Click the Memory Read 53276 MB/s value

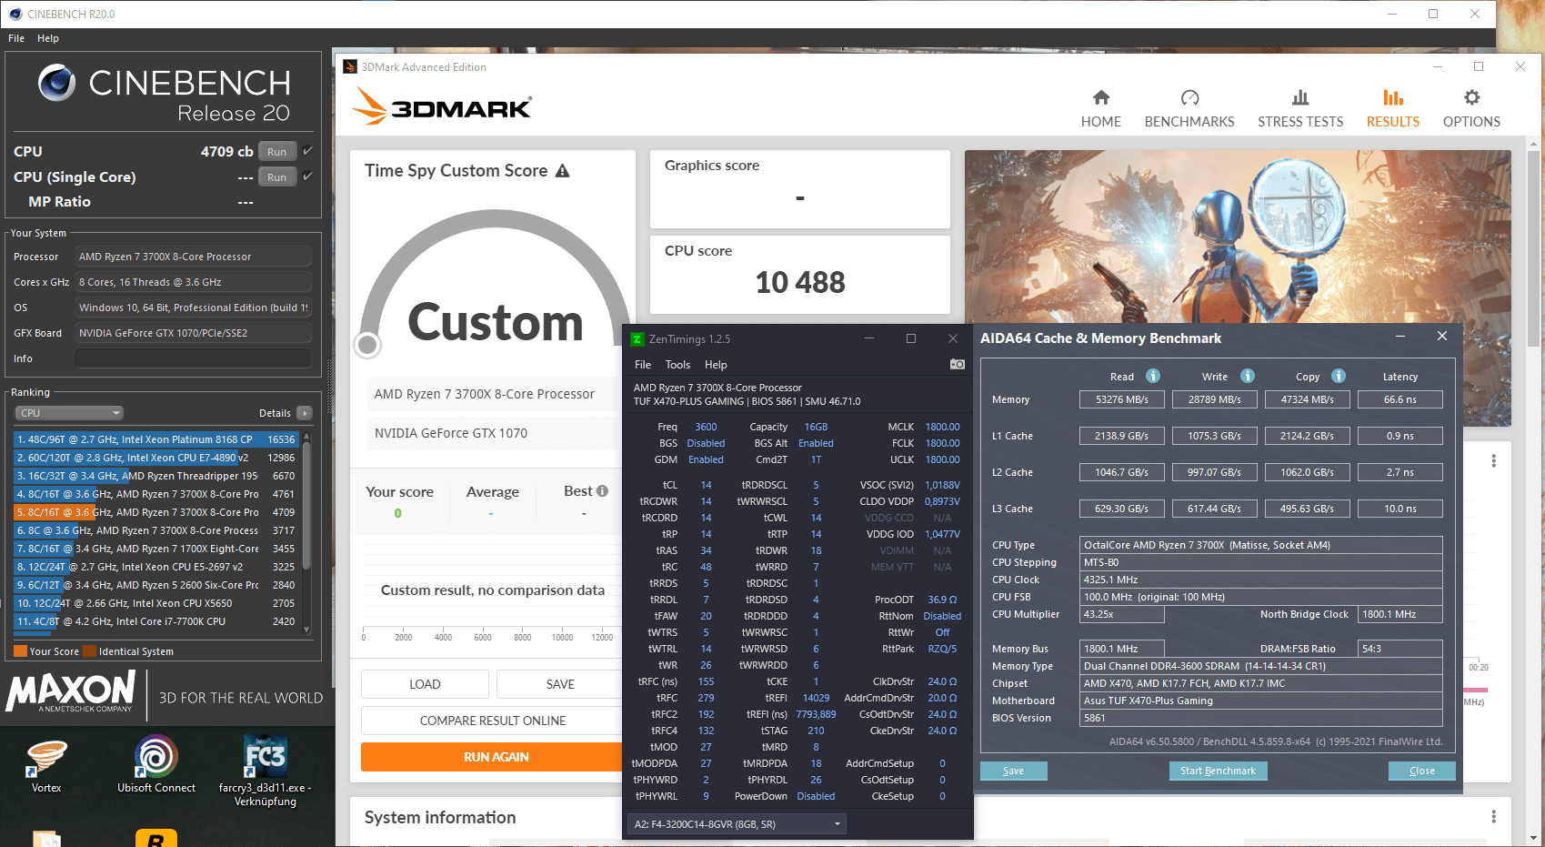click(1121, 399)
